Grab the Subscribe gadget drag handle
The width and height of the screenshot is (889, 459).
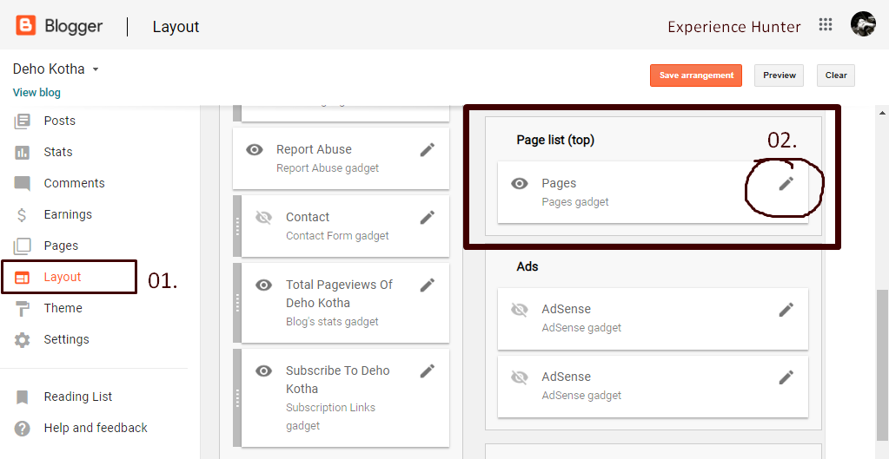click(237, 398)
